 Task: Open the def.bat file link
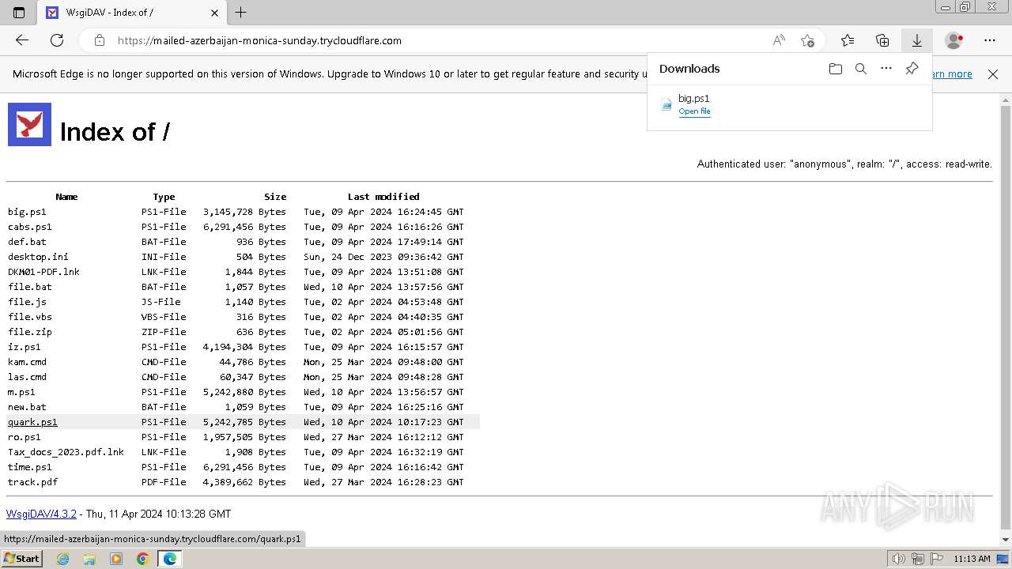tap(27, 242)
